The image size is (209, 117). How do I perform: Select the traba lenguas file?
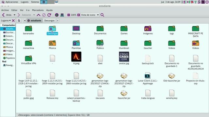[x=148, y=95]
